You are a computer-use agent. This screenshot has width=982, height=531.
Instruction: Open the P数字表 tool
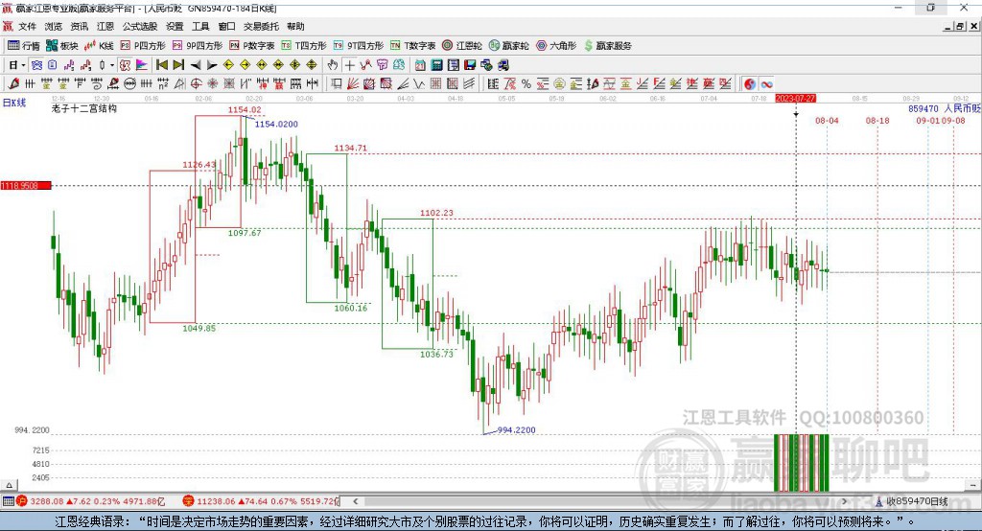(252, 46)
